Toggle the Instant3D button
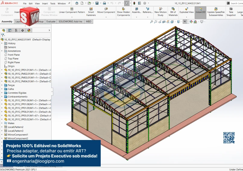 tap(200, 12)
